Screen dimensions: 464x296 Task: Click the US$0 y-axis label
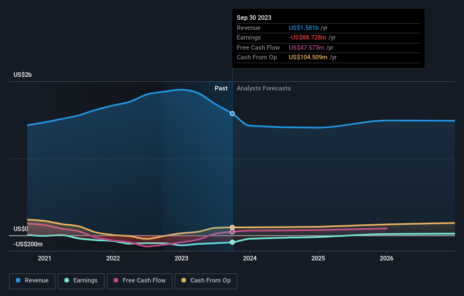pos(21,229)
